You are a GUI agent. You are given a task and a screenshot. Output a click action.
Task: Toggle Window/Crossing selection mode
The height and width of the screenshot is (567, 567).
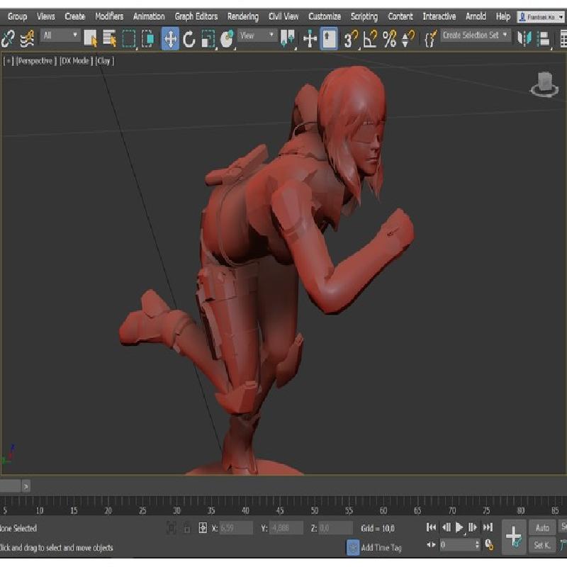(147, 39)
